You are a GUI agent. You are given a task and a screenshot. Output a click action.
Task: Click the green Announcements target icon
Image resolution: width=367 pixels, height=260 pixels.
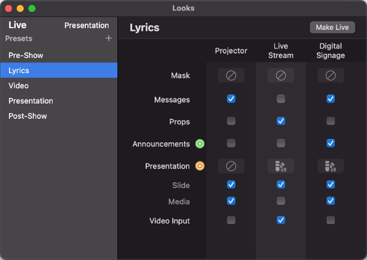pyautogui.click(x=200, y=144)
